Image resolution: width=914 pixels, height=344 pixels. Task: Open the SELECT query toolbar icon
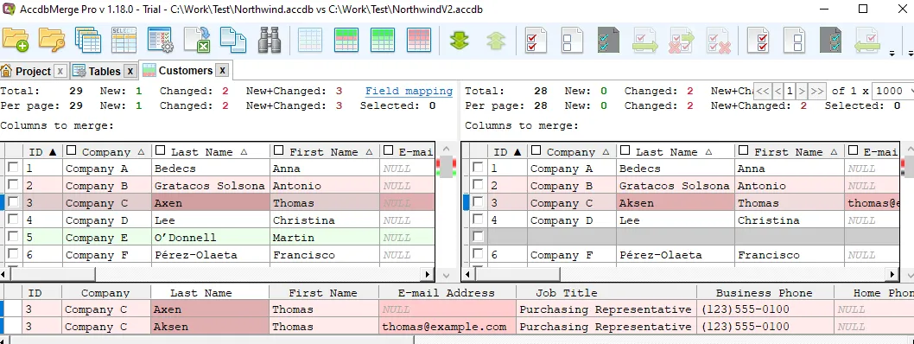(124, 40)
